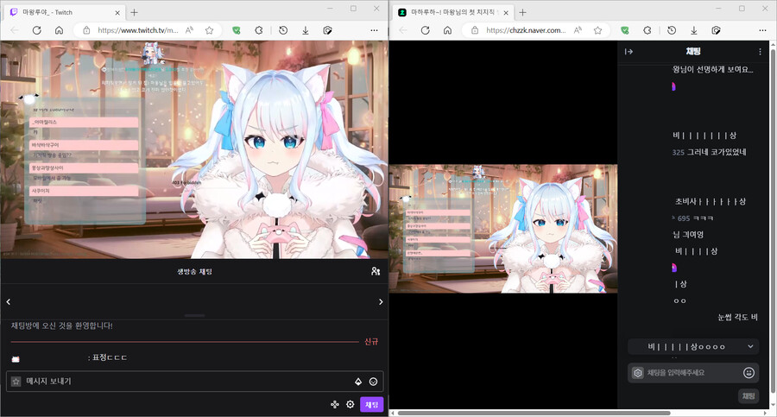This screenshot has width=777, height=417.
Task: Click the purple 채팅 send button on Twitch
Action: (x=371, y=405)
